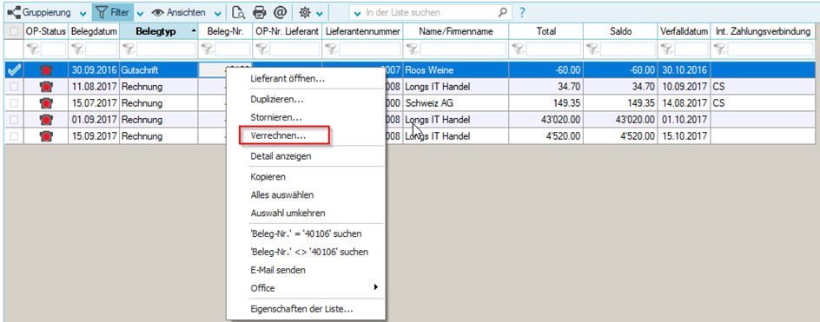This screenshot has width=820, height=322.
Task: Uncheck the selected Gutschrift row checkmark
Action: (14, 69)
